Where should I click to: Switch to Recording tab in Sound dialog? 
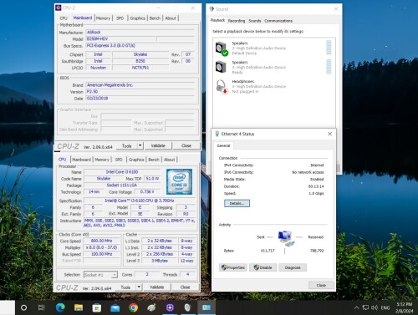[237, 21]
